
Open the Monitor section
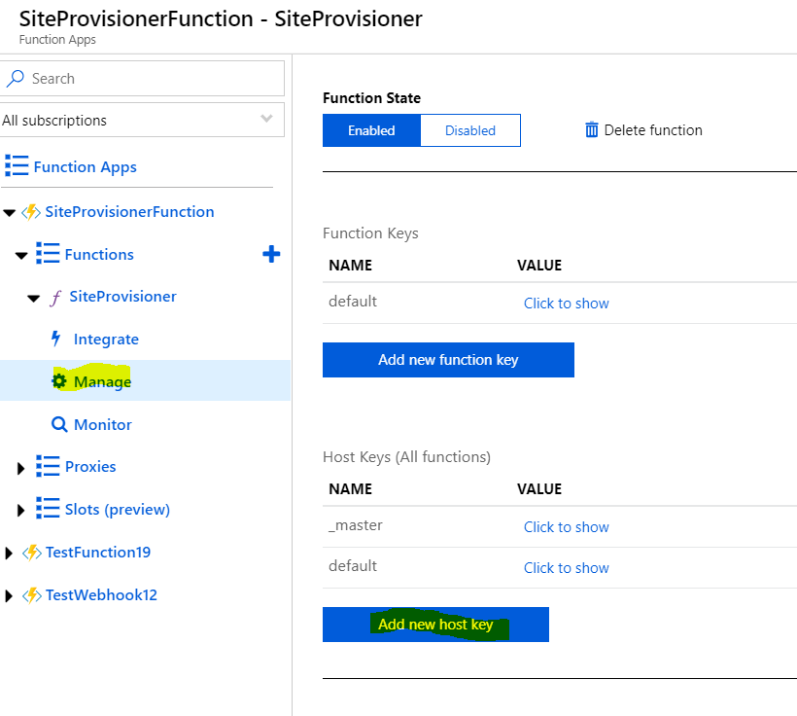(103, 424)
